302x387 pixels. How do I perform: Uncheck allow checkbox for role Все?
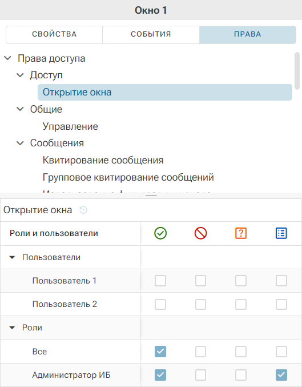tap(160, 352)
